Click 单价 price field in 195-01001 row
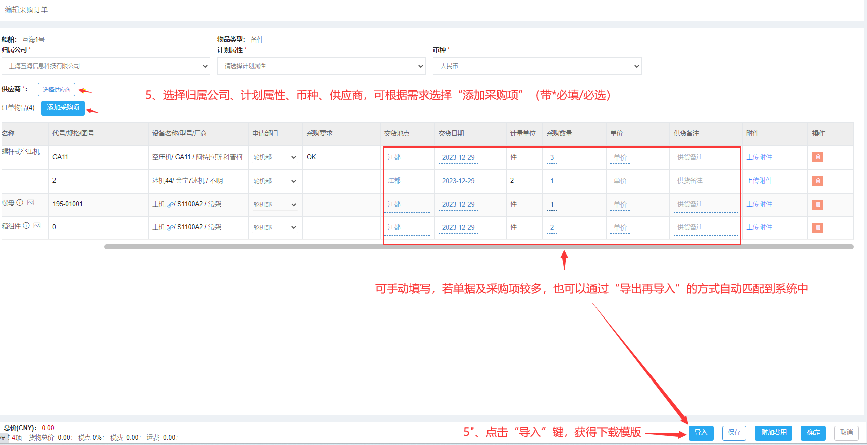This screenshot has height=445, width=867. [x=620, y=205]
